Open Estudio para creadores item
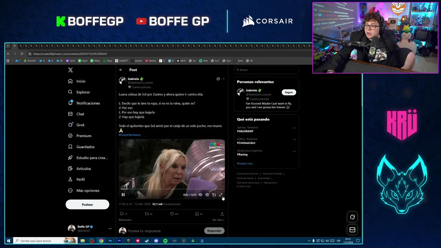441x248 pixels. (x=88, y=158)
